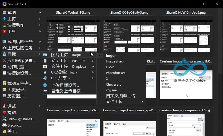Click the 历史图片 icon
The height and width of the screenshot is (136, 223).
4,96
